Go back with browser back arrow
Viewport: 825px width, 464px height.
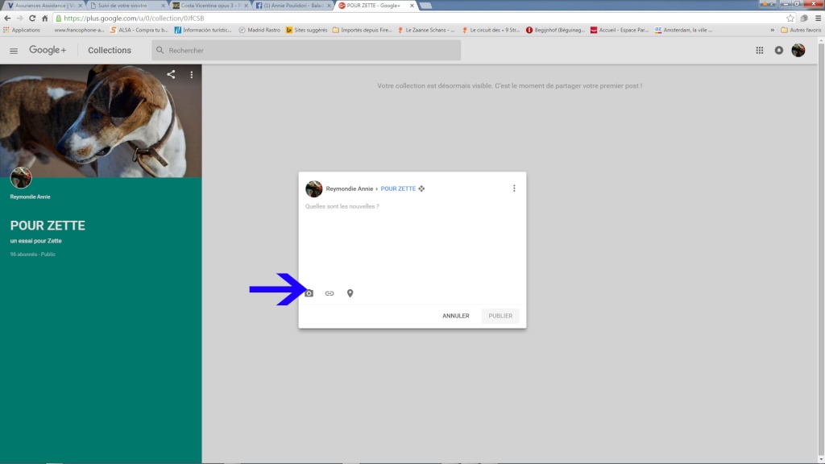point(7,18)
